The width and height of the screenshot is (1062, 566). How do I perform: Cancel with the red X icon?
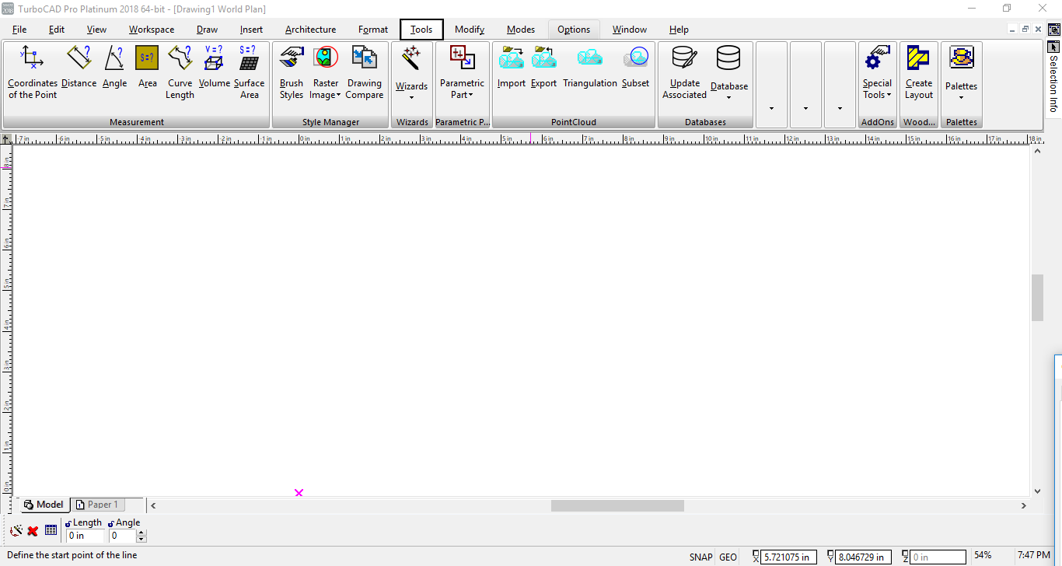(x=33, y=531)
